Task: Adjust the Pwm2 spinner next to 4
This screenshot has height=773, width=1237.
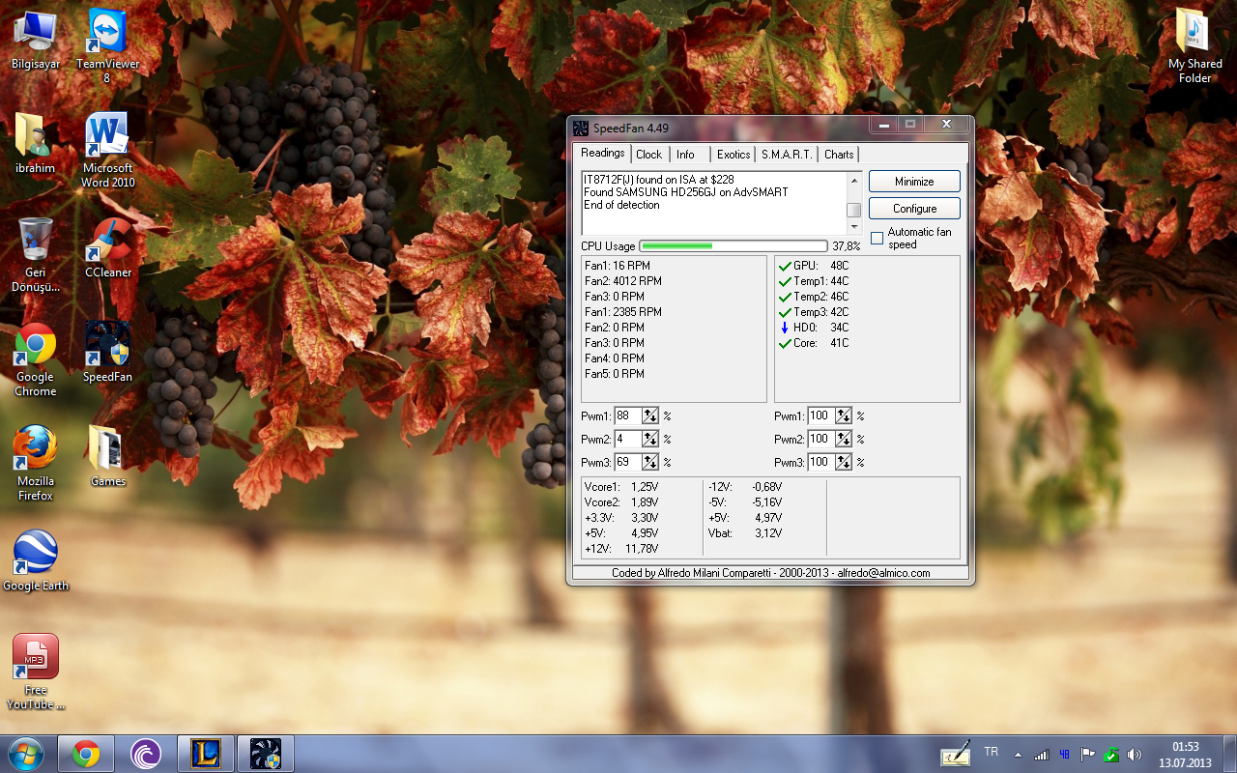Action: tap(650, 439)
